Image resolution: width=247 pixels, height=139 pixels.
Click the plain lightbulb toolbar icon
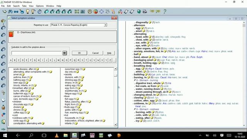click(x=28, y=12)
